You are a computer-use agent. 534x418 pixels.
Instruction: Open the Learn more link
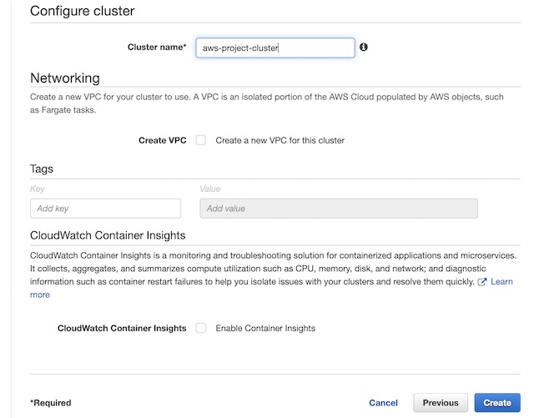(501, 282)
